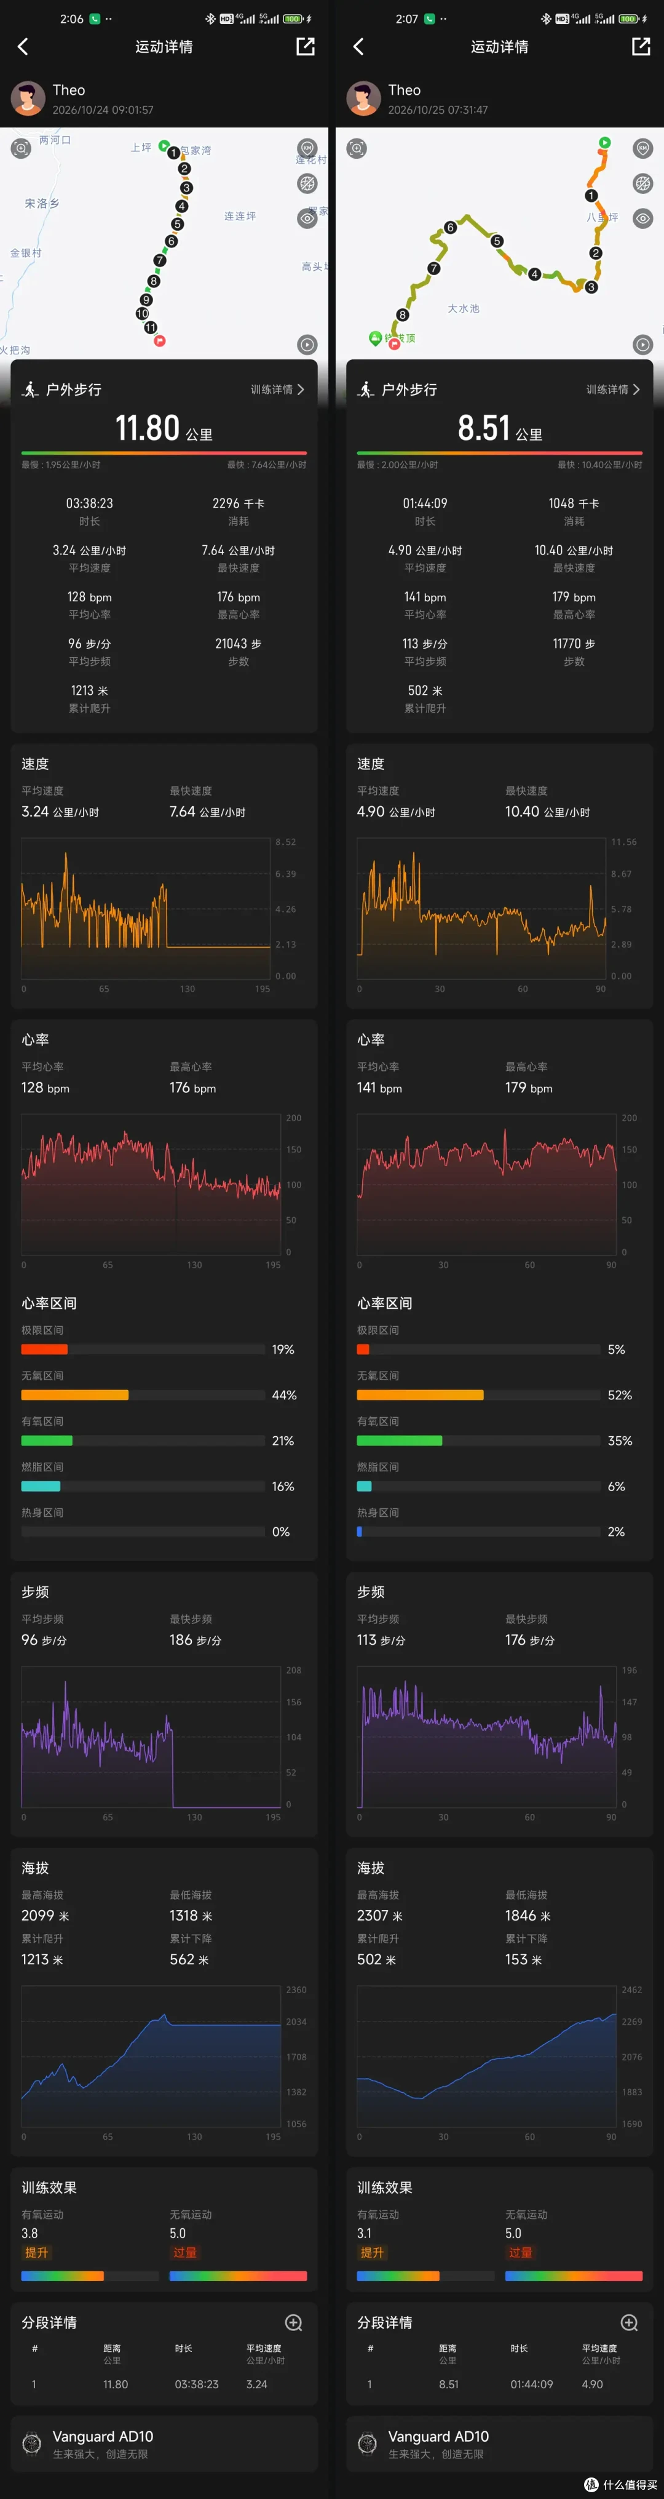This screenshot has height=2499, width=664.
Task: Play route animation on the 11-kilometer route map
Action: 307,345
